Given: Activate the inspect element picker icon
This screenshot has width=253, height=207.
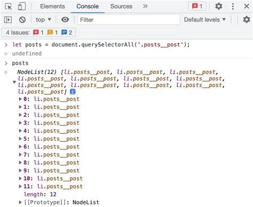Looking at the screenshot, I should pyautogui.click(x=8, y=6).
